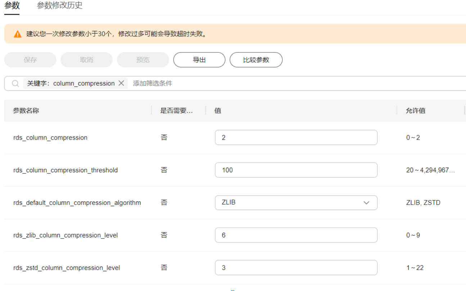Remove the column_compression keyword filter
The image size is (466, 291).
pyautogui.click(x=121, y=83)
